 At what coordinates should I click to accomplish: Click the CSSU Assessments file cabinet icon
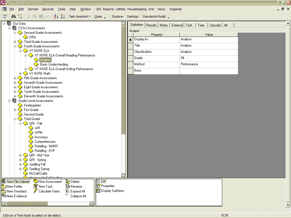[x=15, y=28]
